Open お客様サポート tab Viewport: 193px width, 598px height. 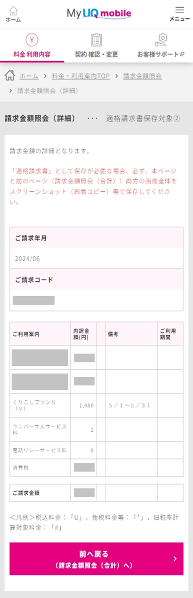click(161, 46)
